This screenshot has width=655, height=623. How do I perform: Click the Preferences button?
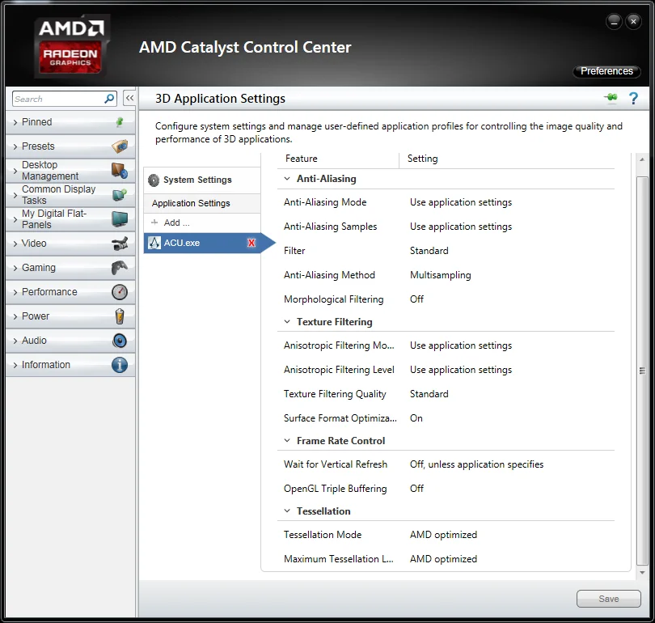(x=606, y=71)
